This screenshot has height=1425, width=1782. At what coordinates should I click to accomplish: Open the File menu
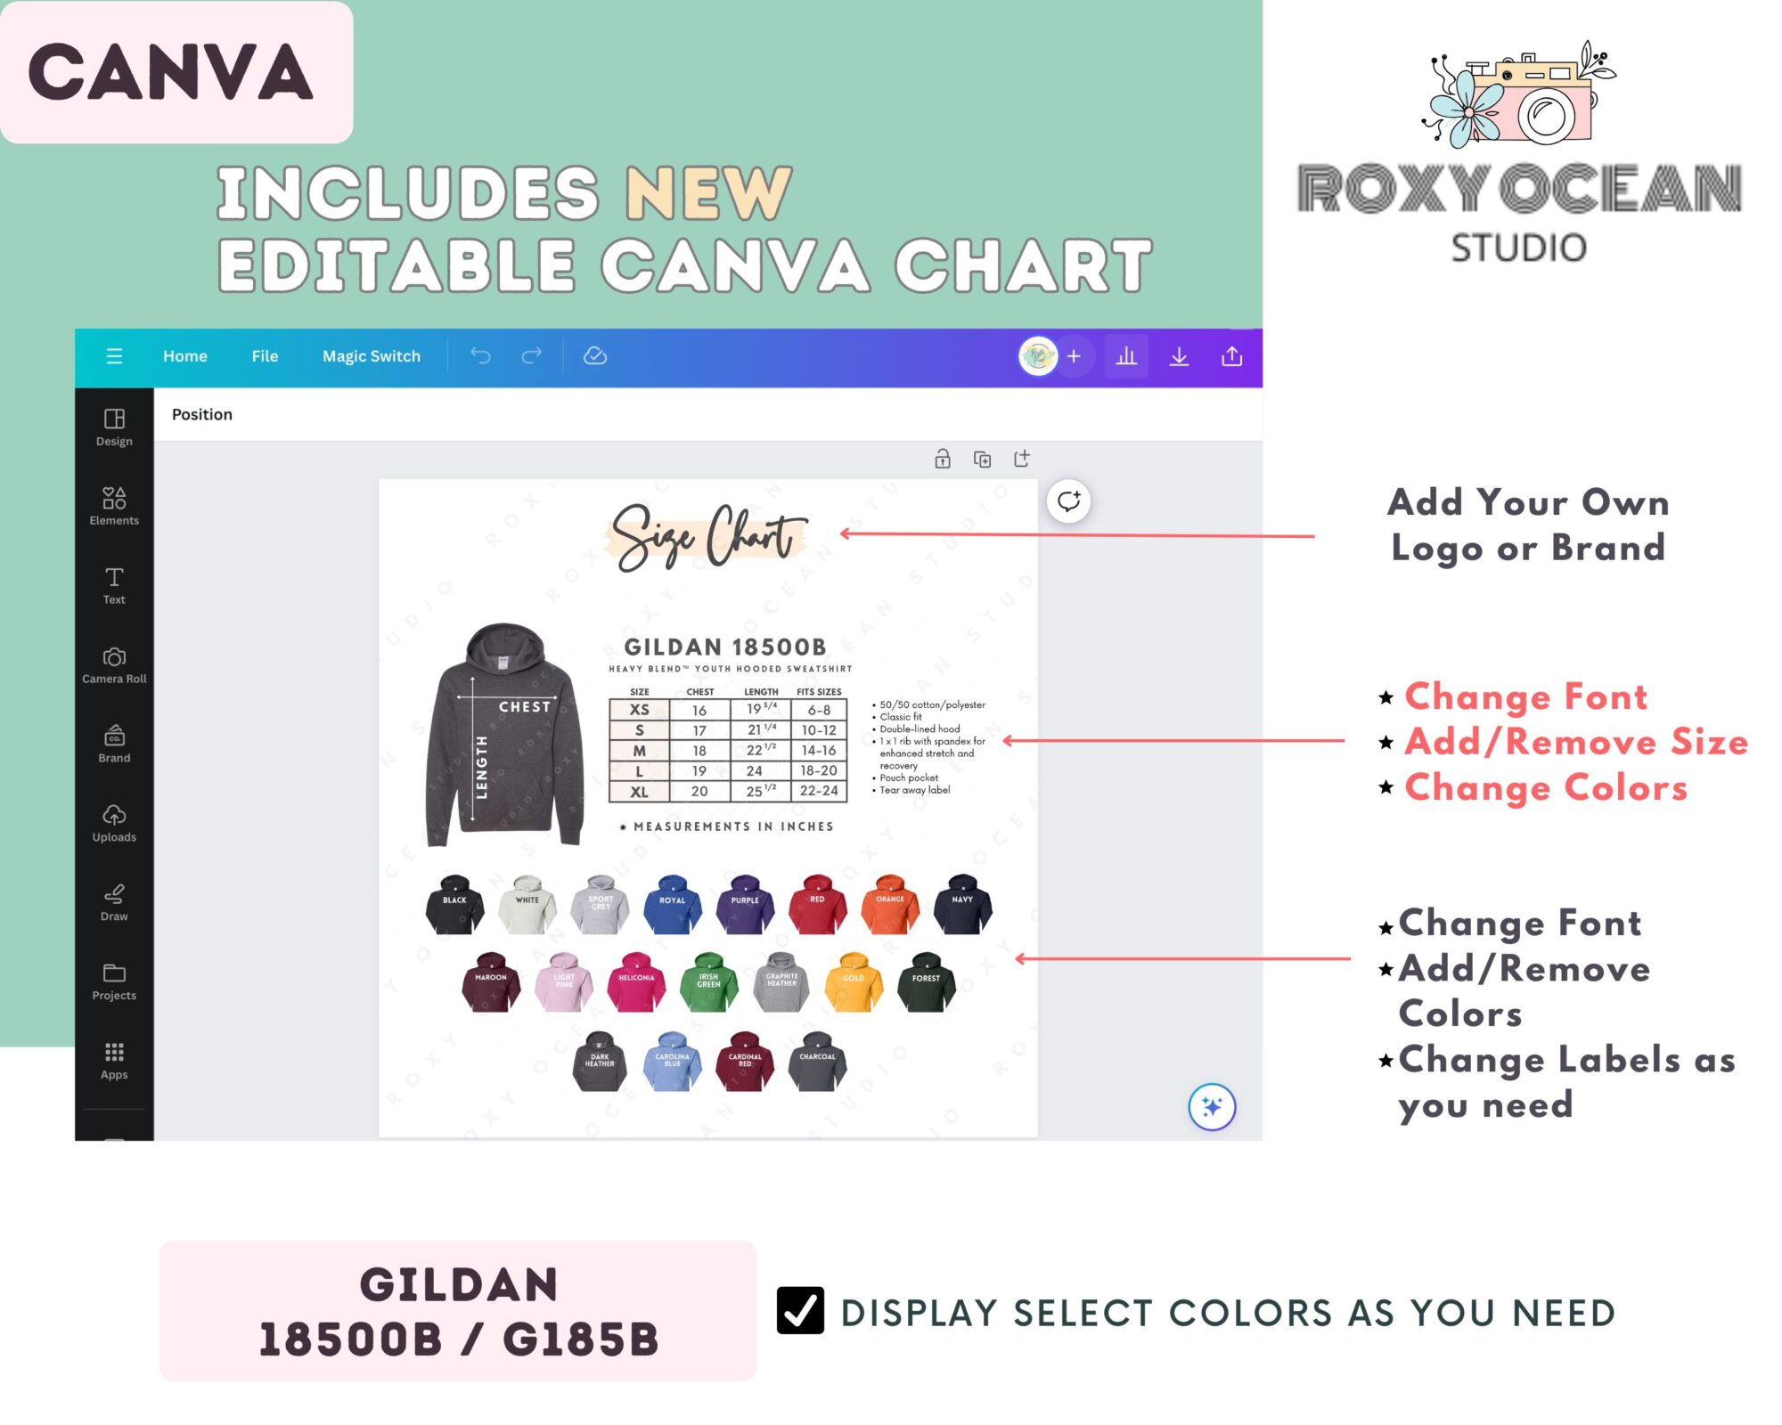pos(265,354)
